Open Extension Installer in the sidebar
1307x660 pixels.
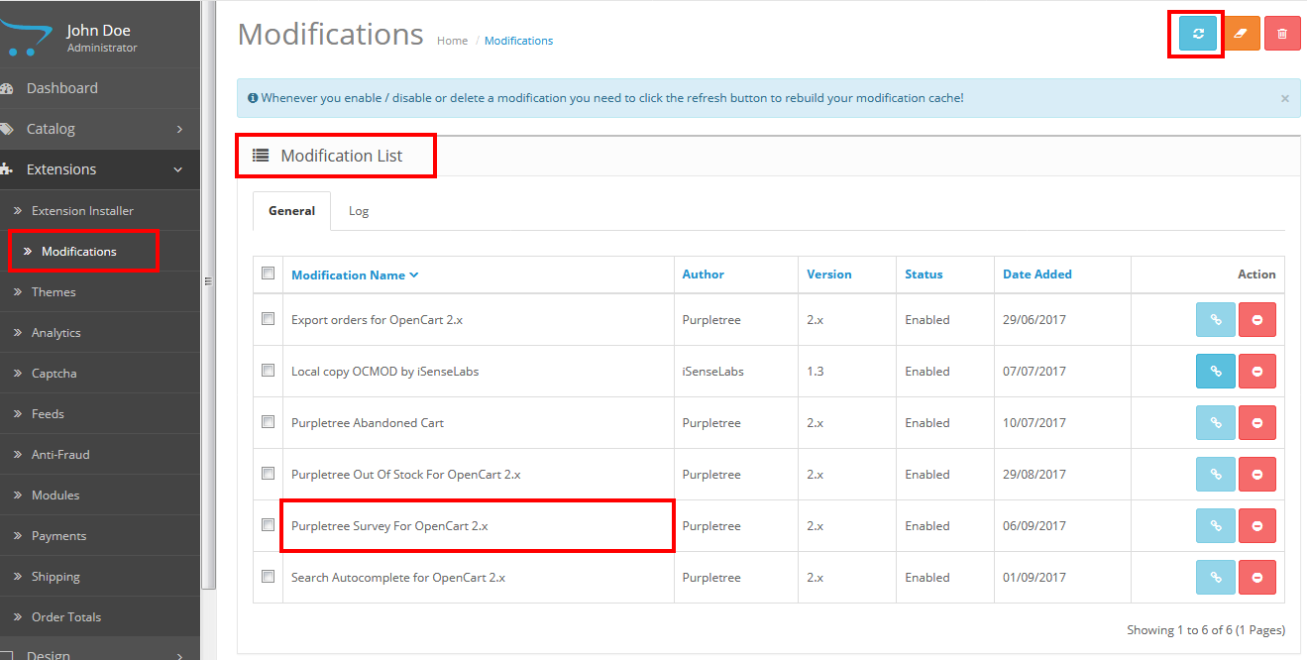pyautogui.click(x=100, y=211)
